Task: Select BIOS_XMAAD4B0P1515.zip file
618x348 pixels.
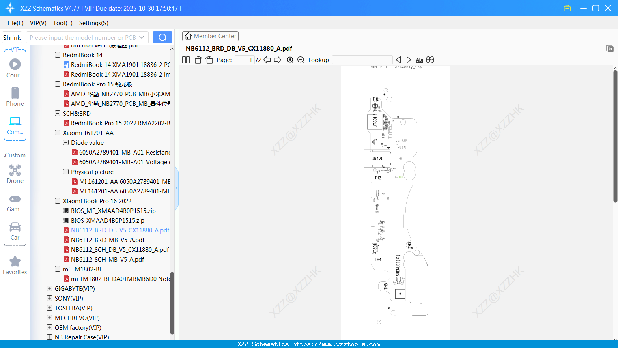Action: pyautogui.click(x=108, y=220)
